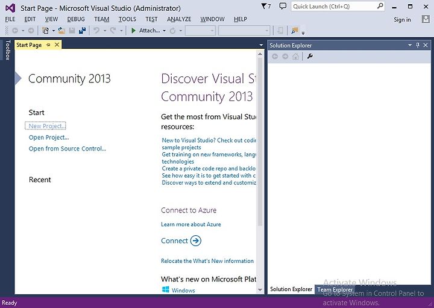Click the Quick Launch magnifier icon
The image size is (434, 308).
[x=380, y=6]
